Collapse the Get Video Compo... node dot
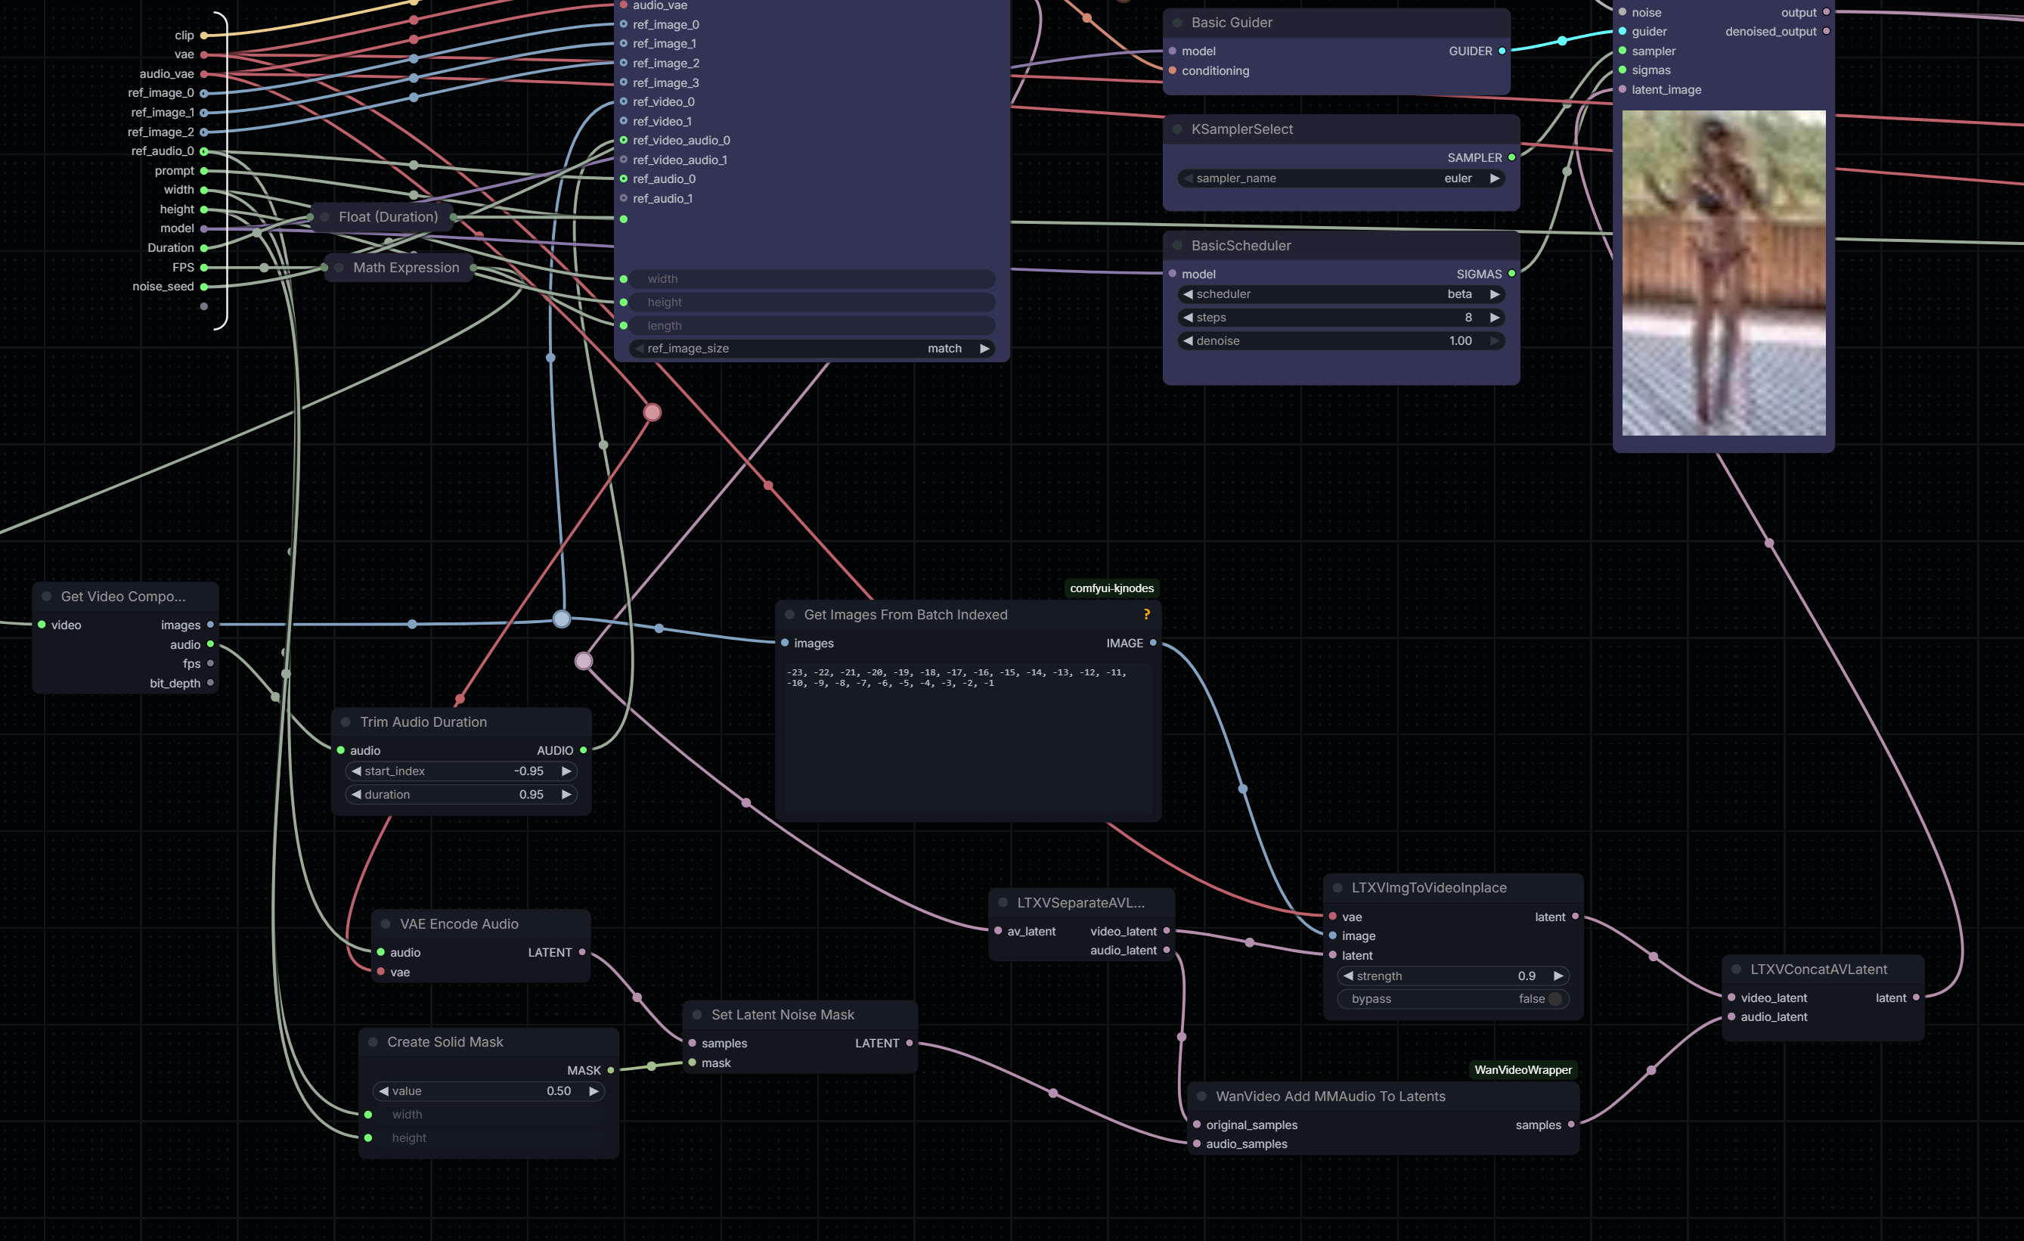The width and height of the screenshot is (2024, 1241). (x=47, y=597)
